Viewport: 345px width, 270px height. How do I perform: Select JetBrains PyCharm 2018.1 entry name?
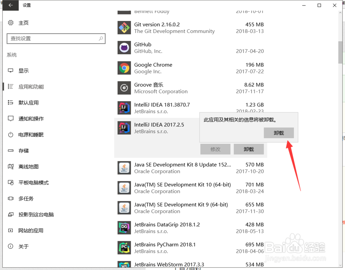(165, 245)
